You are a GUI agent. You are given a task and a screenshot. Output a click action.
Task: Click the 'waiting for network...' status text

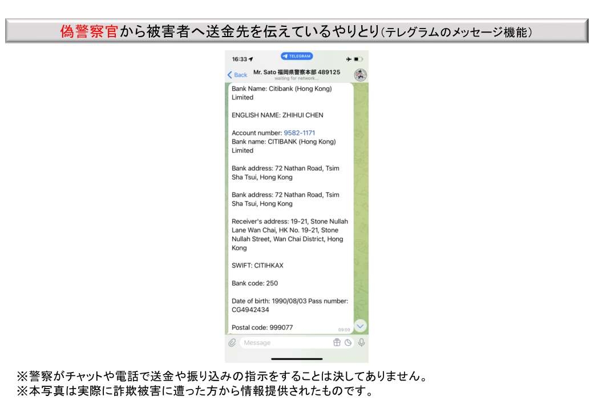297,78
